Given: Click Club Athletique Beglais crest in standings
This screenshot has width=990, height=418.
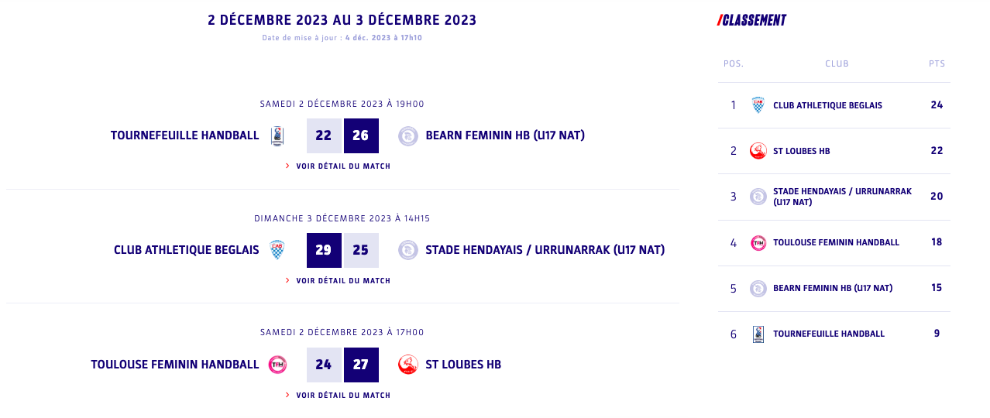Looking at the screenshot, I should pos(758,105).
